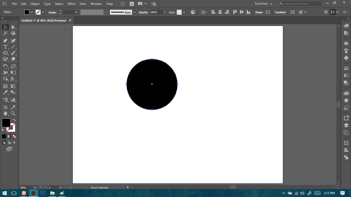Click the Stroke label link

click(52, 12)
